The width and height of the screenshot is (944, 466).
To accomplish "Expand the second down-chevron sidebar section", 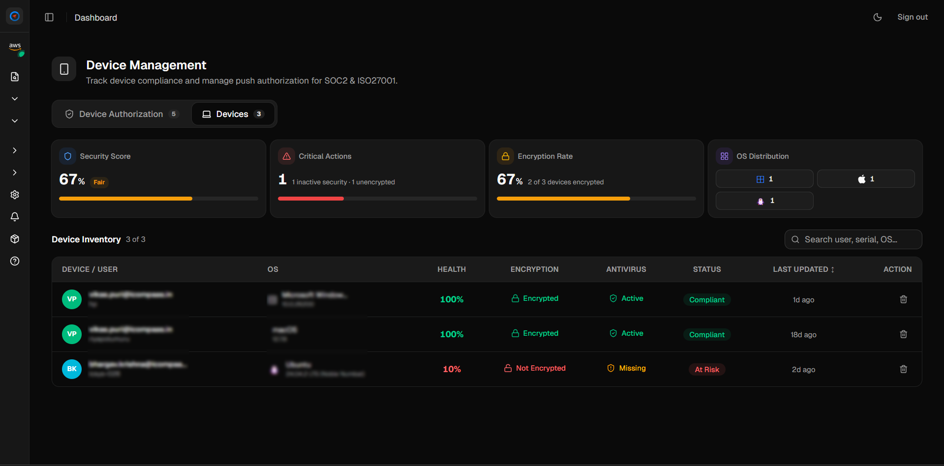I will (x=15, y=121).
